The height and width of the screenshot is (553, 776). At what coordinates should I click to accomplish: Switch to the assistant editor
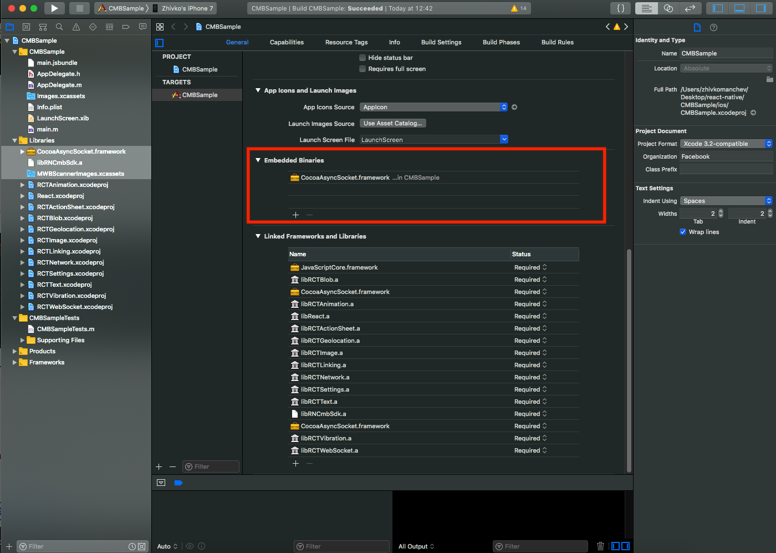[668, 8]
